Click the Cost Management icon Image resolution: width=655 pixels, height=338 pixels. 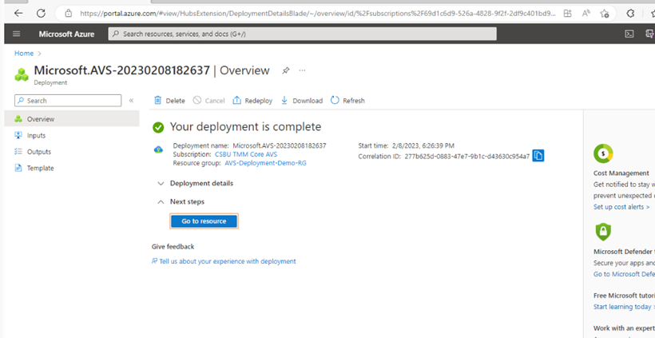tap(603, 153)
